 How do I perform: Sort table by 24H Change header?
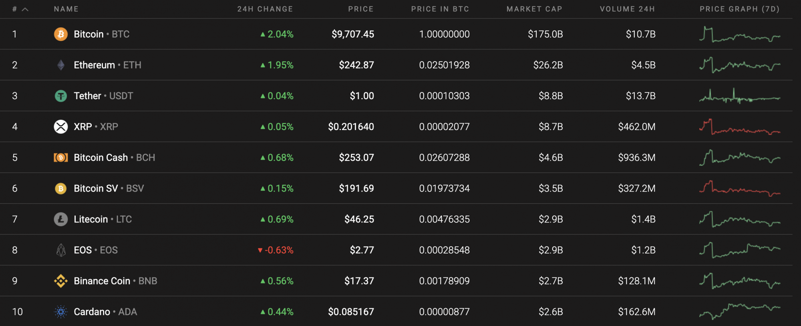(265, 9)
